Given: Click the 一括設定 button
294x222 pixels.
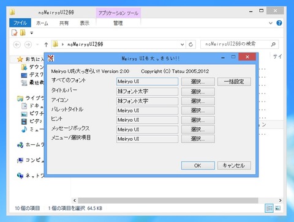Looking at the screenshot, I should pyautogui.click(x=234, y=82).
